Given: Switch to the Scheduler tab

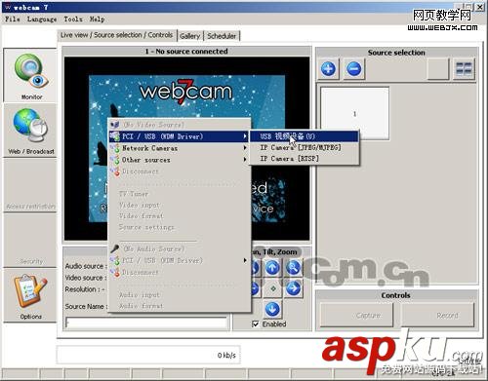Looking at the screenshot, I should 222,36.
